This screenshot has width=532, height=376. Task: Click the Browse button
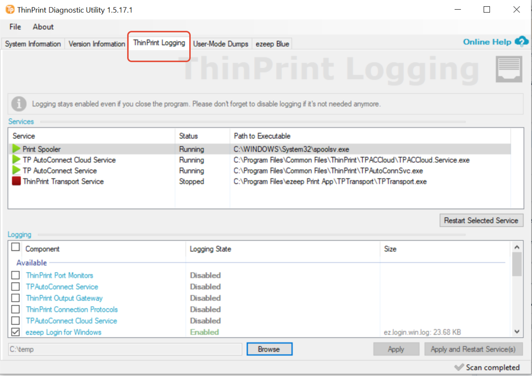269,349
